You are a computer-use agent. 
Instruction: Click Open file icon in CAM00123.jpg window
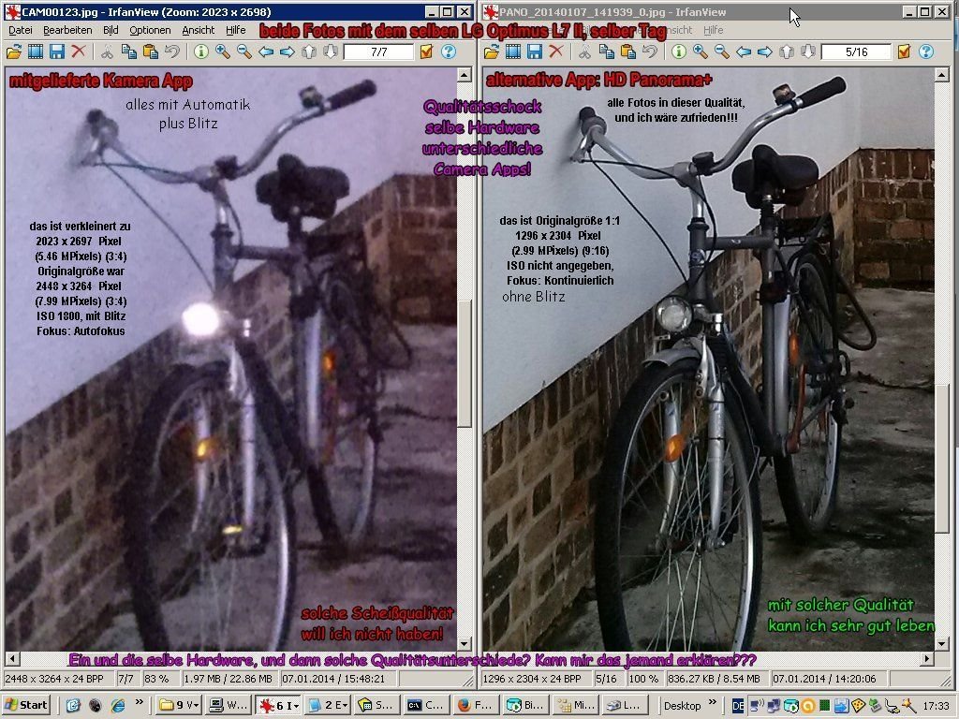[x=13, y=52]
